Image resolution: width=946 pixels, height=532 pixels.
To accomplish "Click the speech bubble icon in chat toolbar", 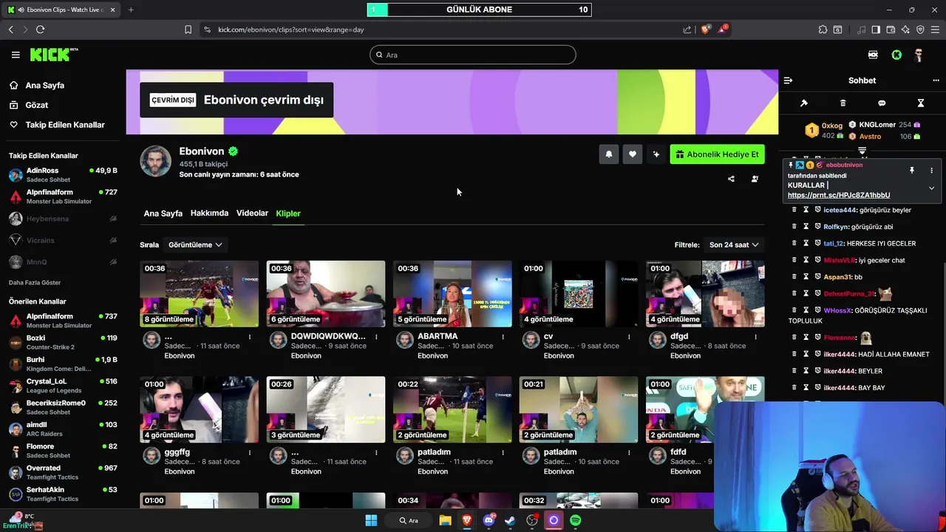I will [x=882, y=103].
